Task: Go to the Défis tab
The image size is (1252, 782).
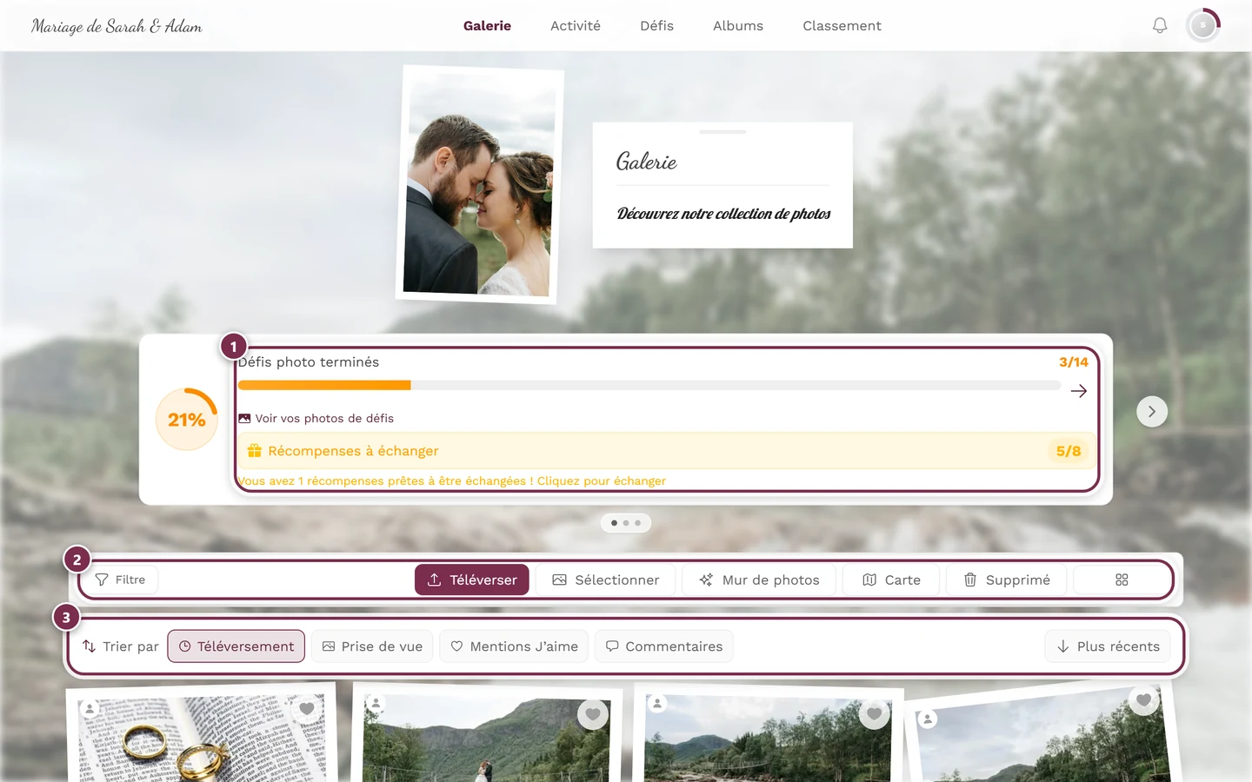Action: click(x=656, y=26)
